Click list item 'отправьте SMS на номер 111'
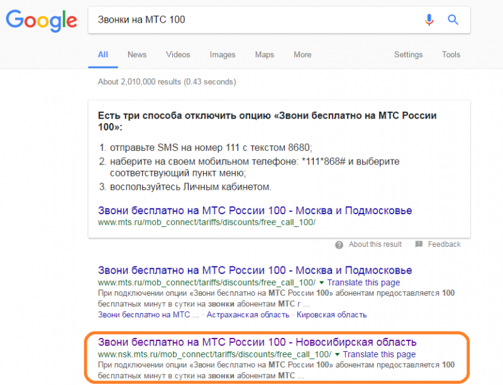Viewport: 503px width, 385px height. coord(211,148)
